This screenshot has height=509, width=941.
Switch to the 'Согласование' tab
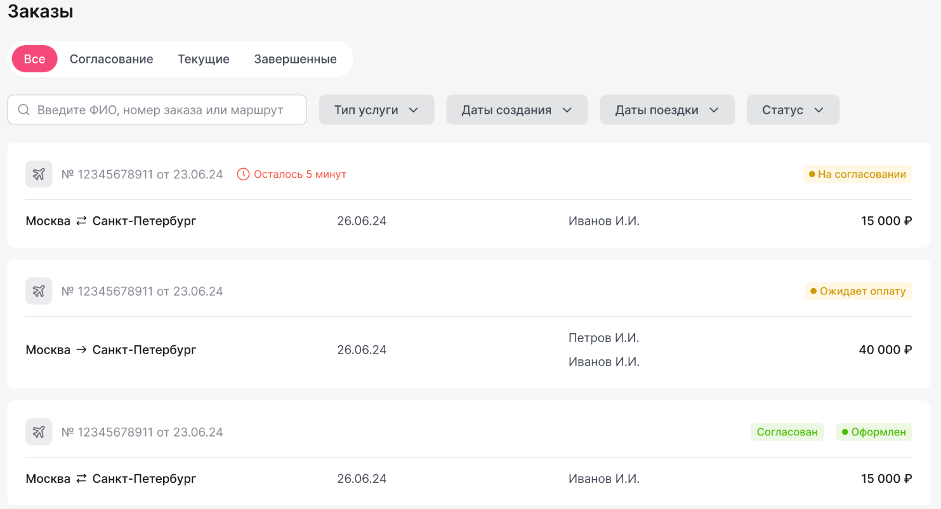coord(112,59)
